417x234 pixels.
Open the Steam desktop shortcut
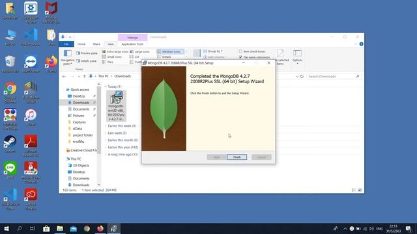pyautogui.click(x=10, y=144)
